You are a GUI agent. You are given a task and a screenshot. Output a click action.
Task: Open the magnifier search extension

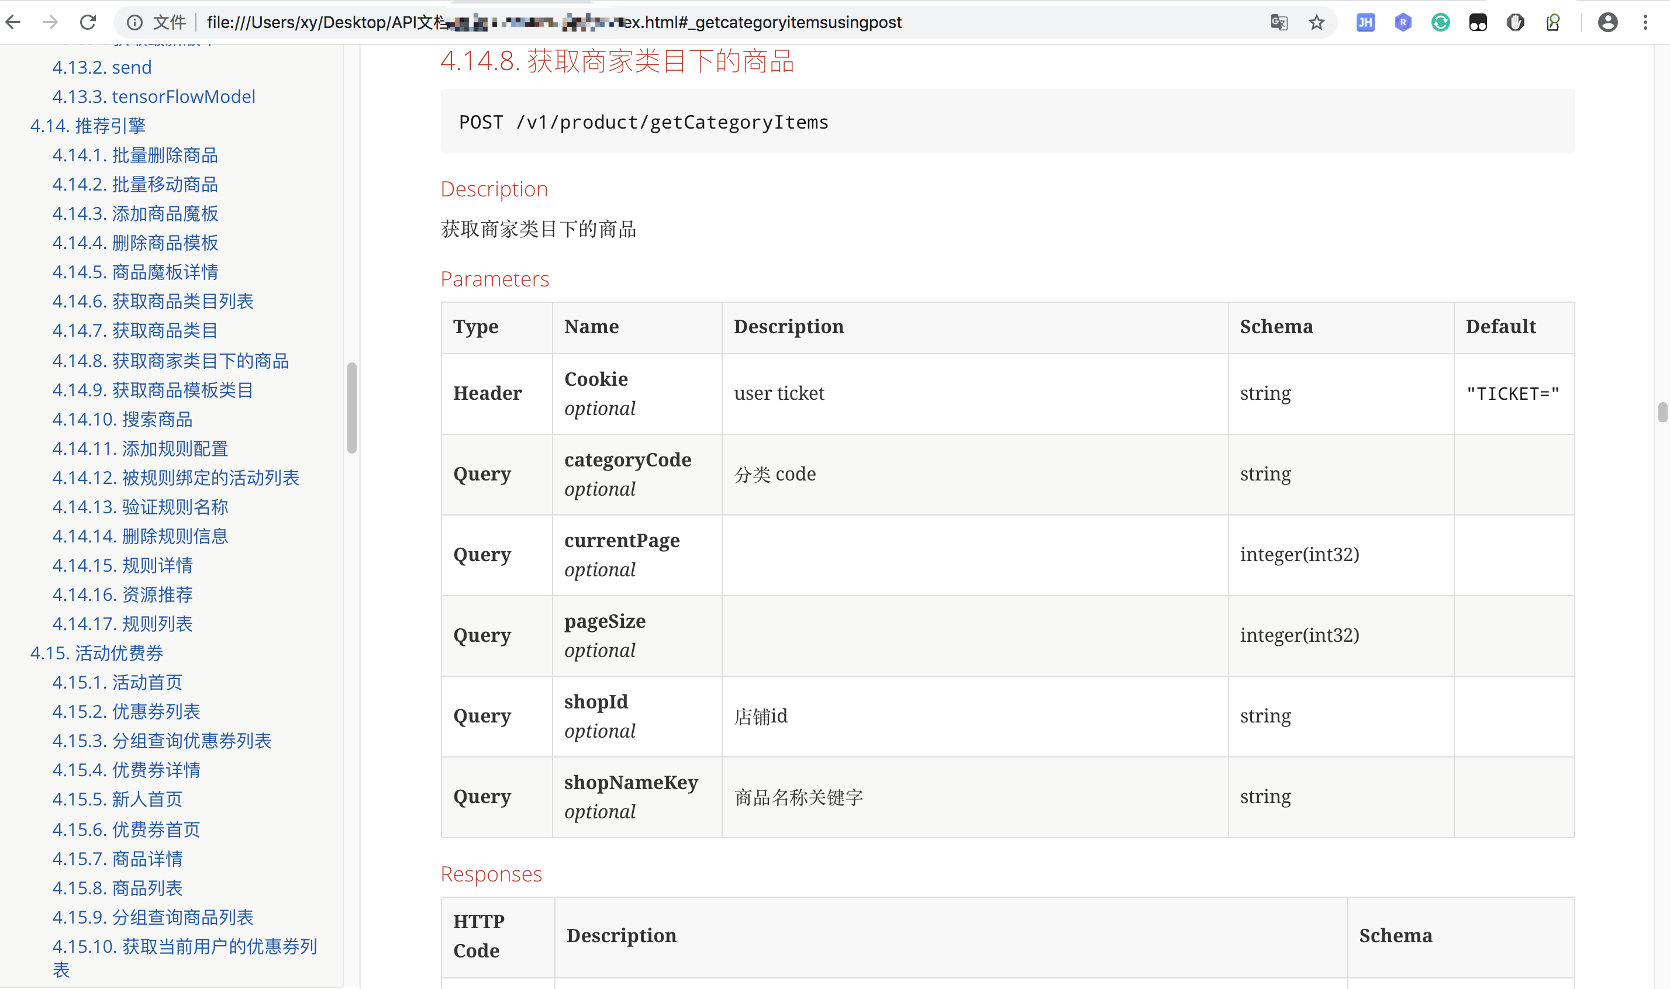point(1554,22)
